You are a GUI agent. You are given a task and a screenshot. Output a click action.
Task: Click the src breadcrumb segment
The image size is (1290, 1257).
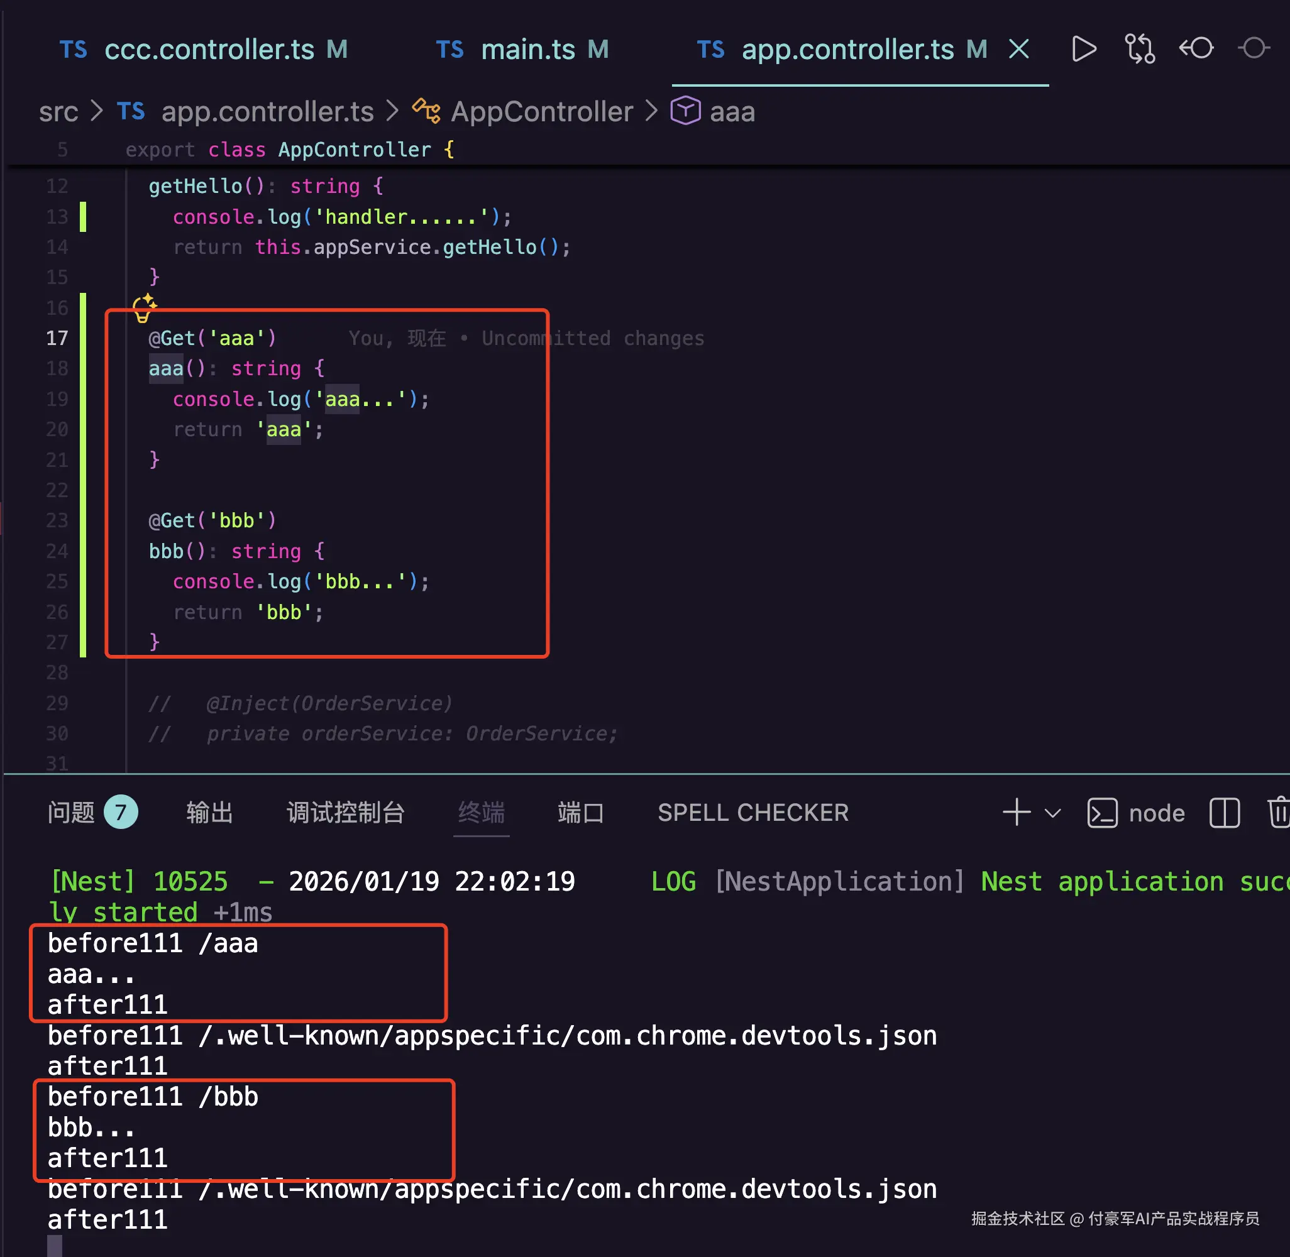click(x=58, y=112)
